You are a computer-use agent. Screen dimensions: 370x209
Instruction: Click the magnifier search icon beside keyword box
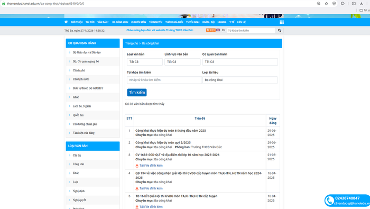(x=280, y=31)
